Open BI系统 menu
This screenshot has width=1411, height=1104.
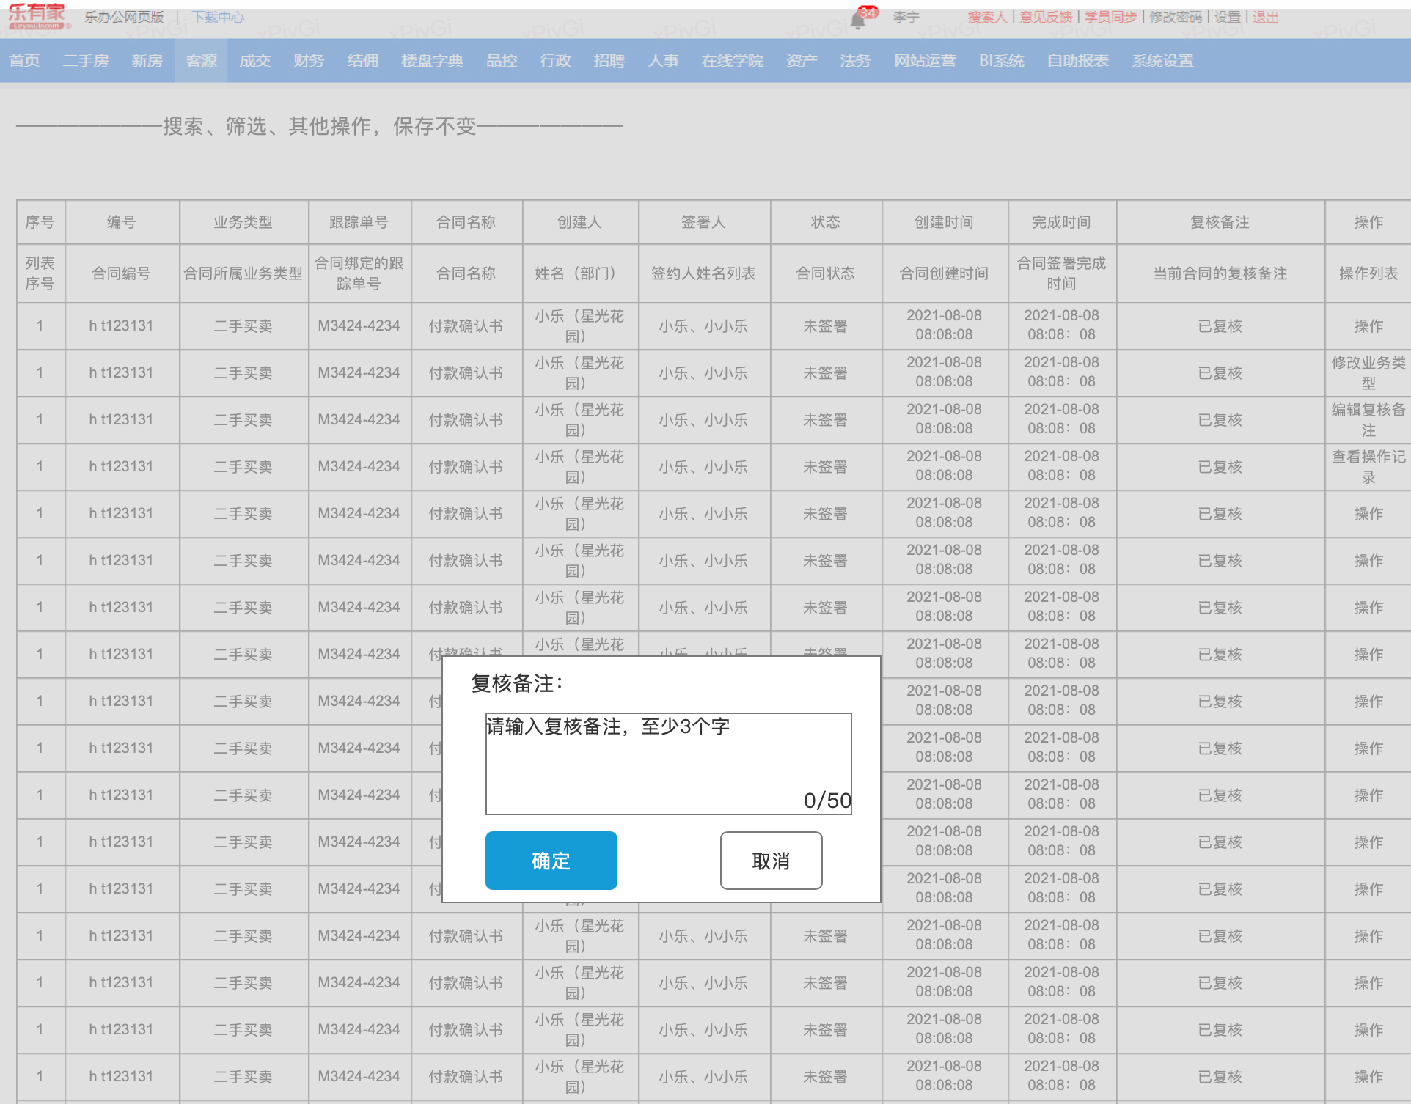[x=1001, y=61]
